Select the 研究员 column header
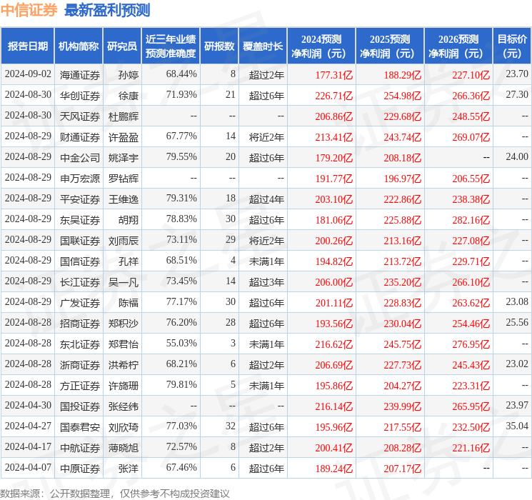The width and height of the screenshot is (532, 500). (x=122, y=46)
